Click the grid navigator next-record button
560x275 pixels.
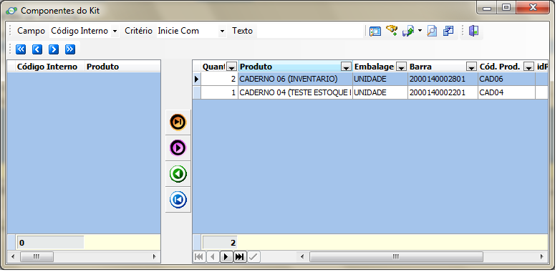pos(226,256)
